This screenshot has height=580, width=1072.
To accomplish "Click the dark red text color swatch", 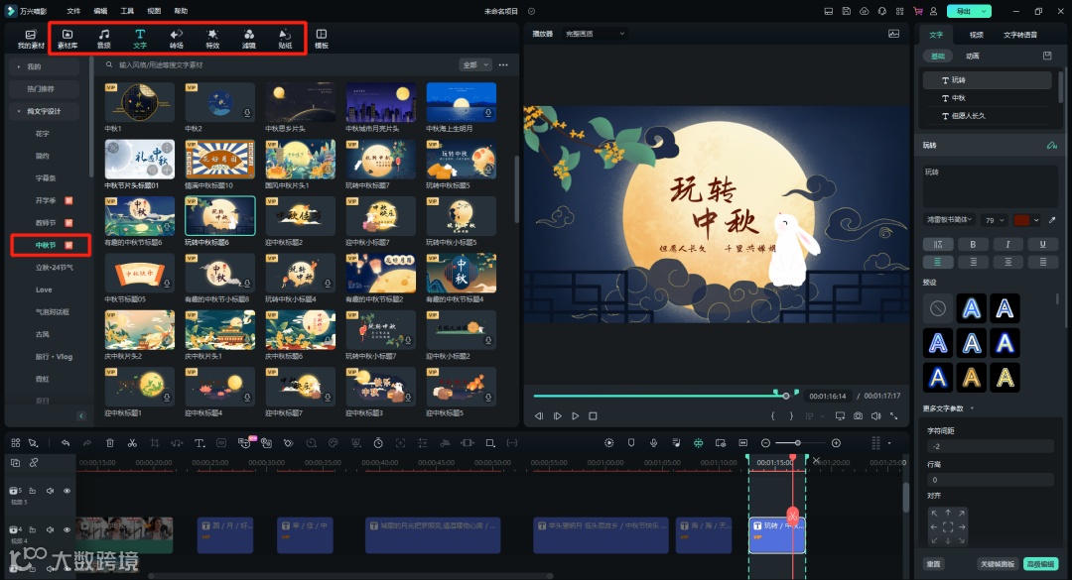I will tap(1021, 220).
